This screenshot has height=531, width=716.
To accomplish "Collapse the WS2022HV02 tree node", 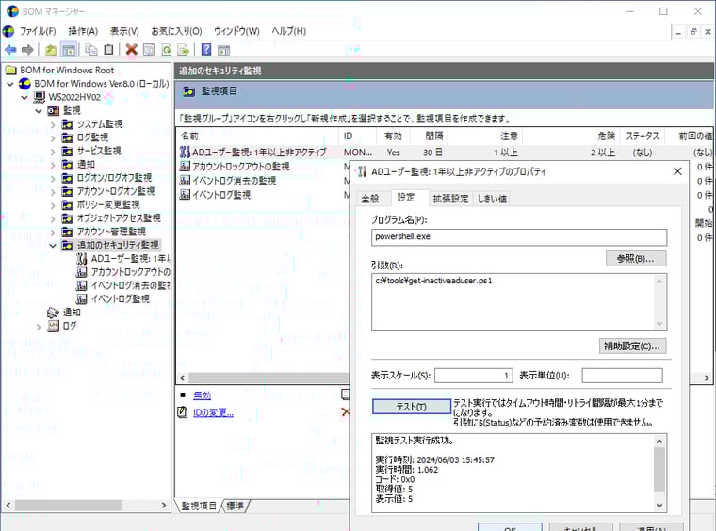I will tap(24, 97).
